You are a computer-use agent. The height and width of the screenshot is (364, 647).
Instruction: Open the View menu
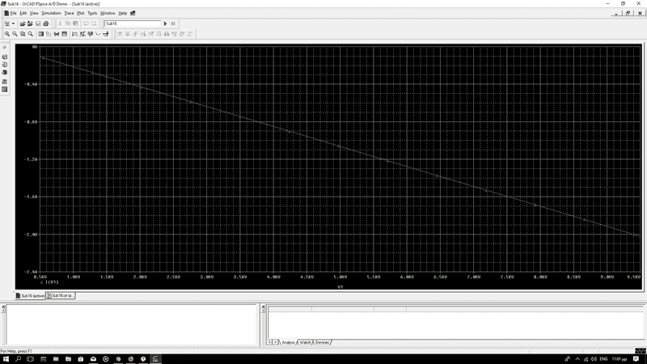click(34, 13)
